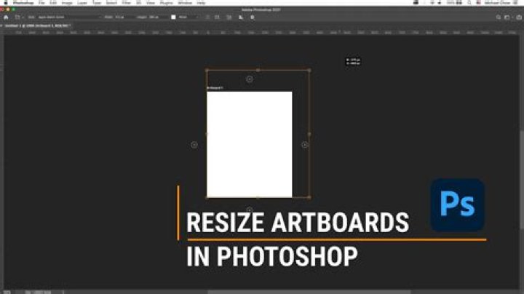Open the Window menu

click(x=184, y=3)
